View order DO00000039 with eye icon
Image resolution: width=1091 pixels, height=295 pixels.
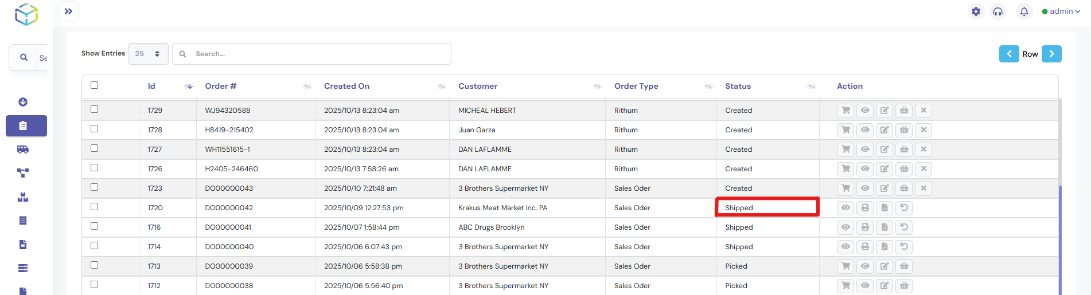click(865, 266)
